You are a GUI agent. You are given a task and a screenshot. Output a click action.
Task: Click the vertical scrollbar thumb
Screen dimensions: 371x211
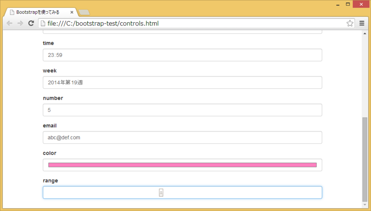pos(365,160)
